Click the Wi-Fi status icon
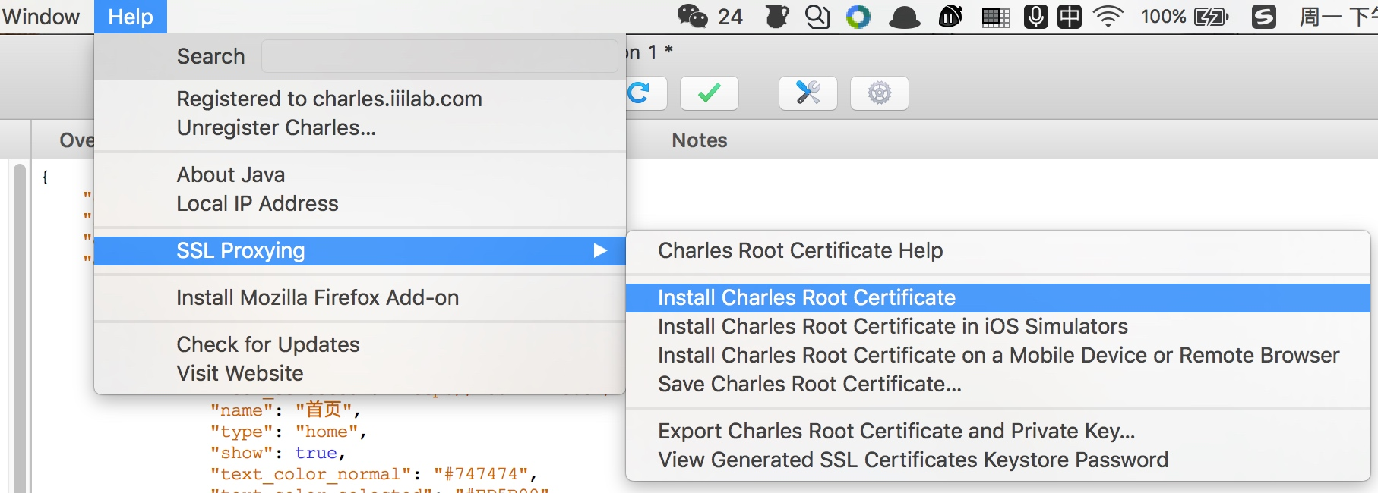This screenshot has height=493, width=1378. point(1108,17)
